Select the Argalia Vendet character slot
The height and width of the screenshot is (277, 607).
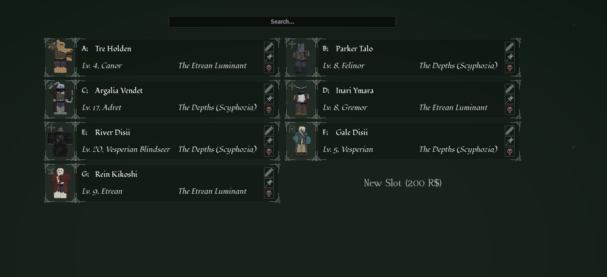[x=162, y=99]
